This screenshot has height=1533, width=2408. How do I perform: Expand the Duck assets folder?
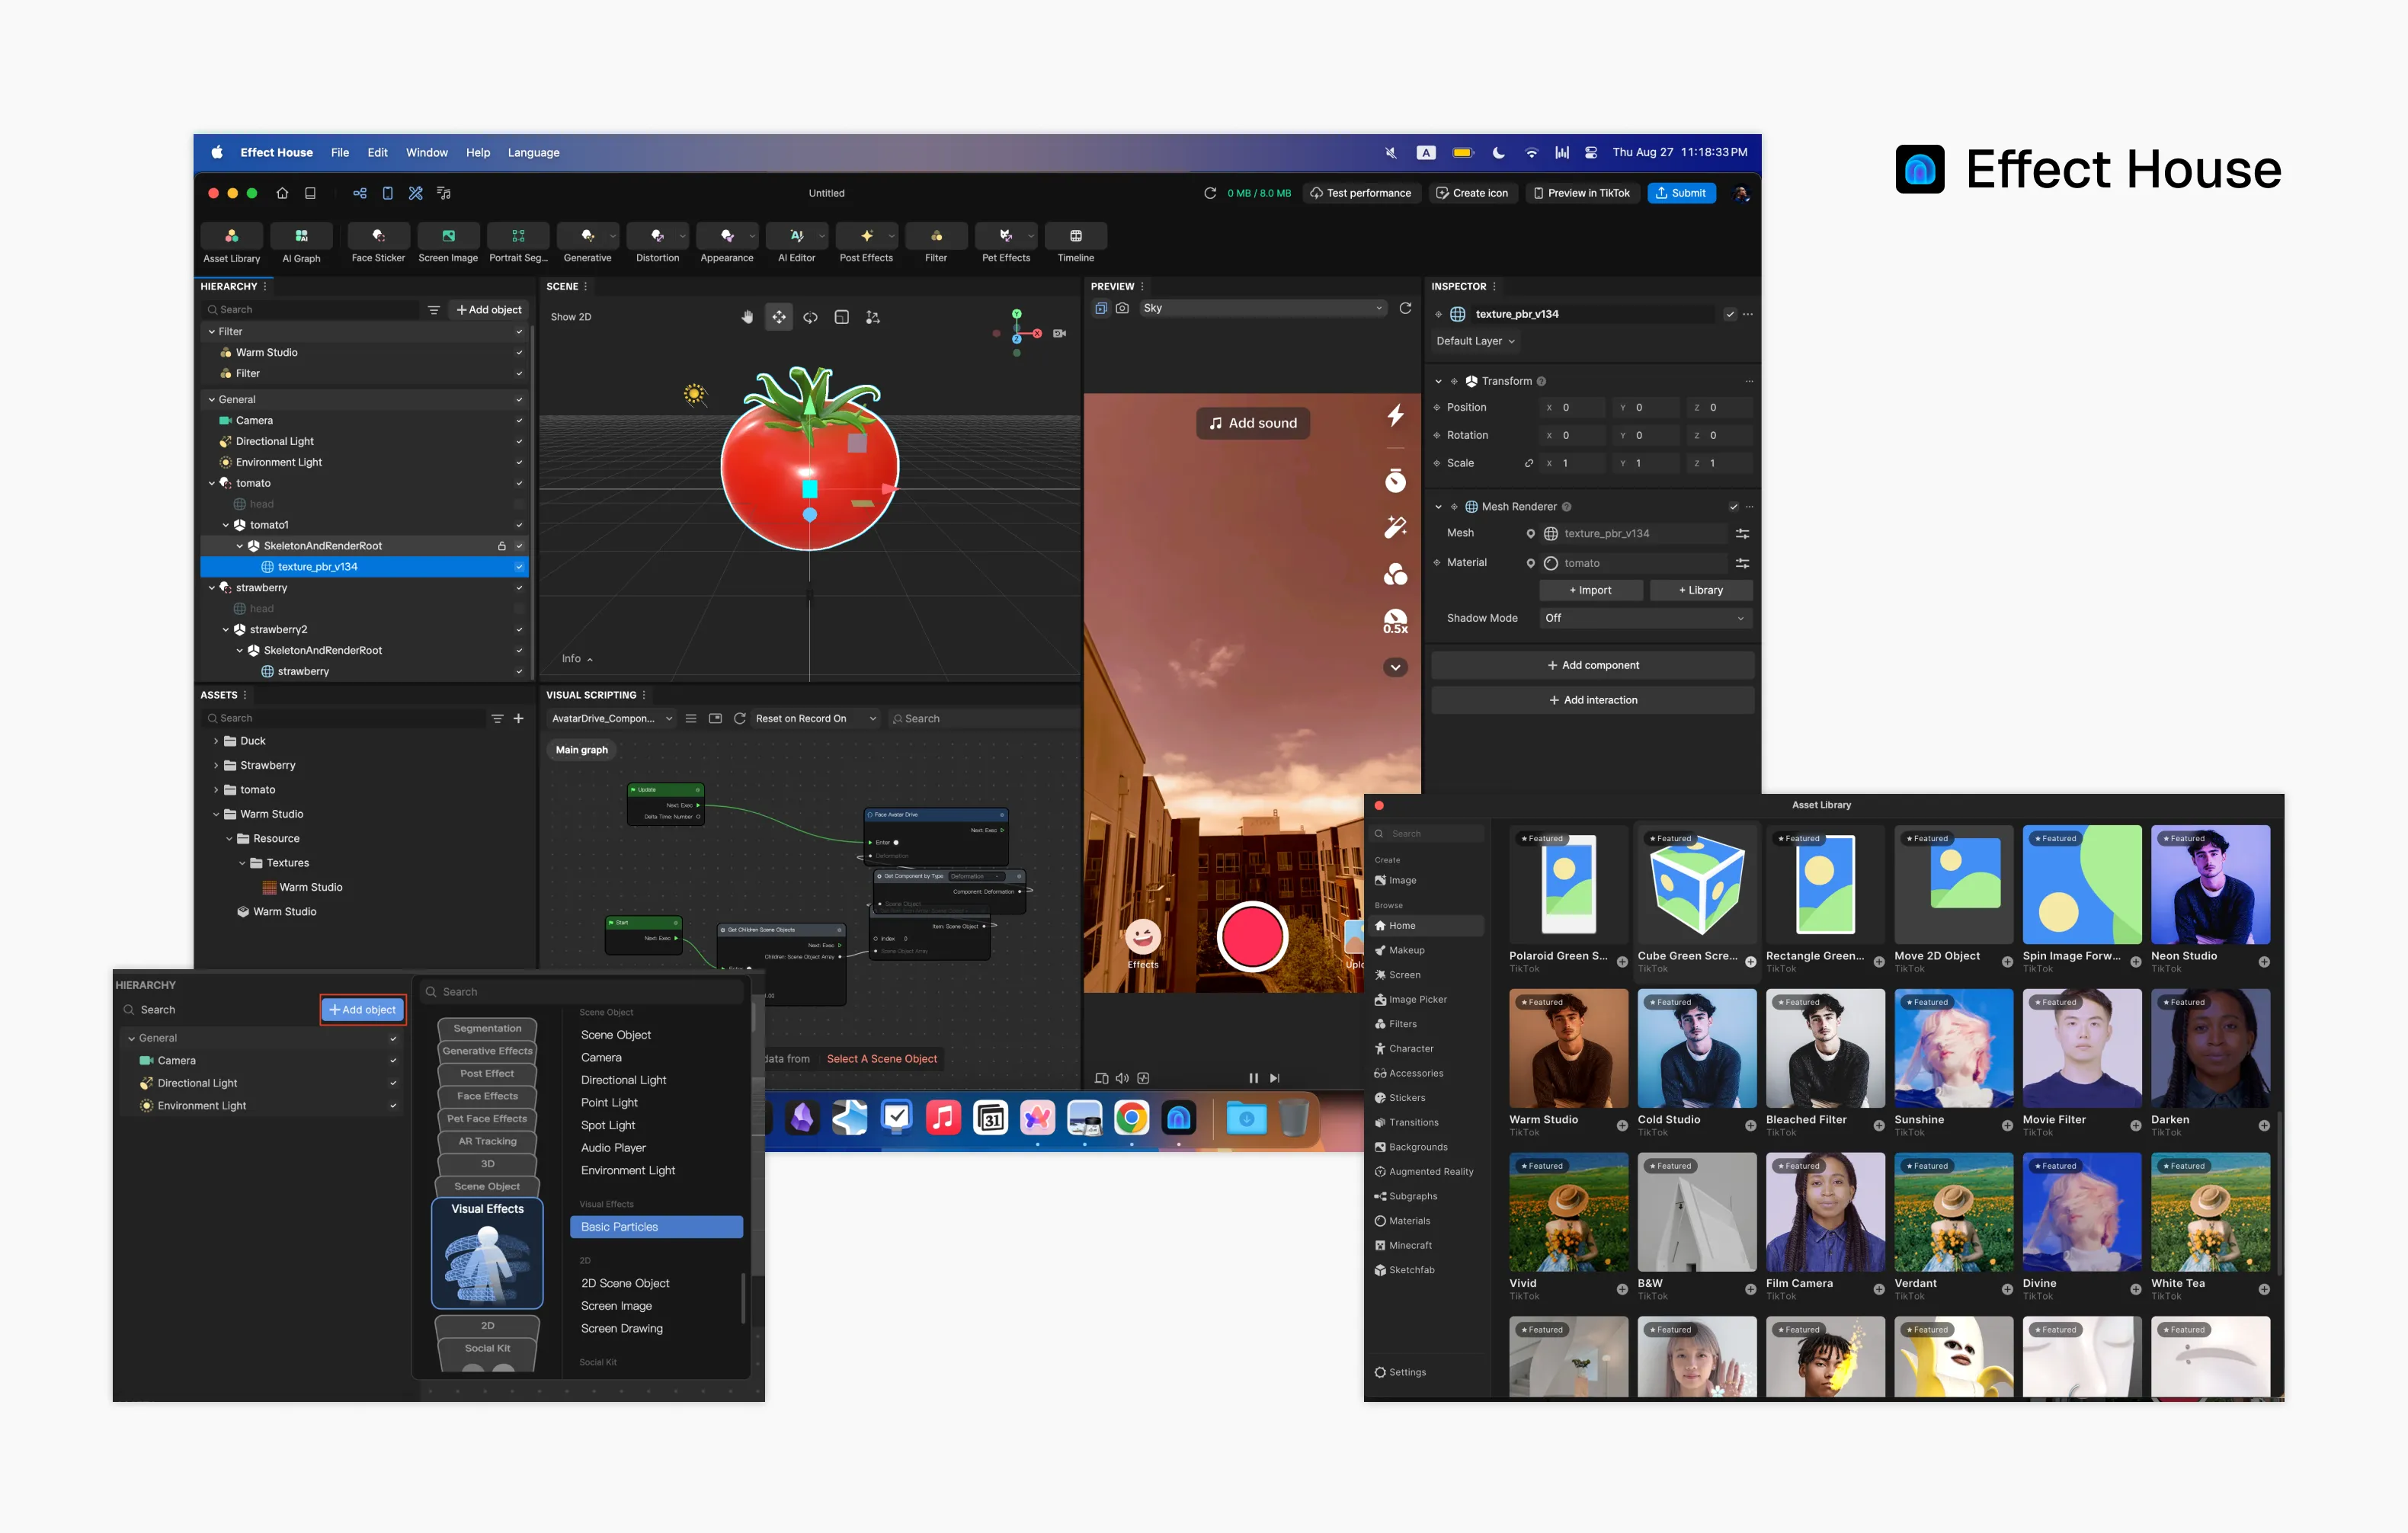click(x=216, y=741)
